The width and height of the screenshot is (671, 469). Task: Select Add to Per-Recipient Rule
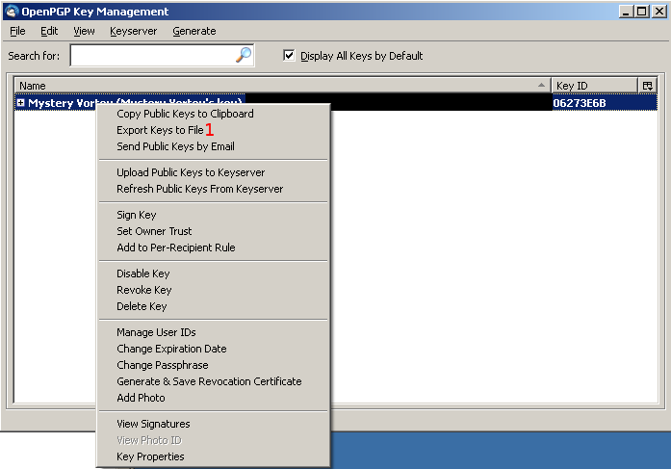coord(213,248)
